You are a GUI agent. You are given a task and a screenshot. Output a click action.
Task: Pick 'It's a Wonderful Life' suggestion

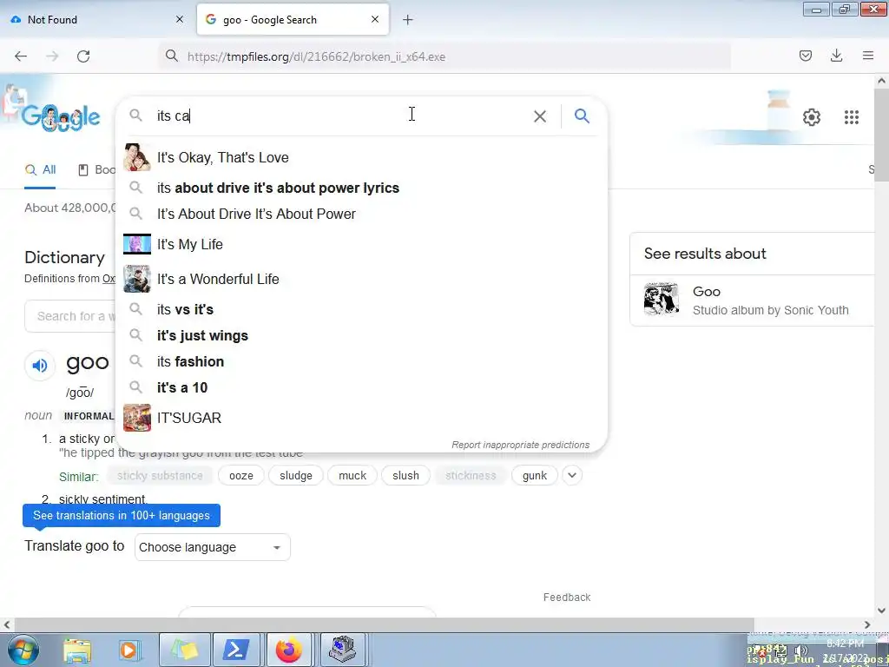coord(361,279)
